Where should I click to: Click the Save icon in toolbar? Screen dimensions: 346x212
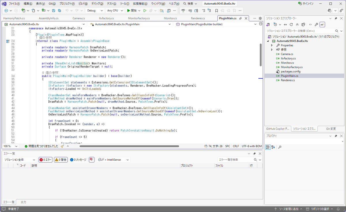point(54,10)
